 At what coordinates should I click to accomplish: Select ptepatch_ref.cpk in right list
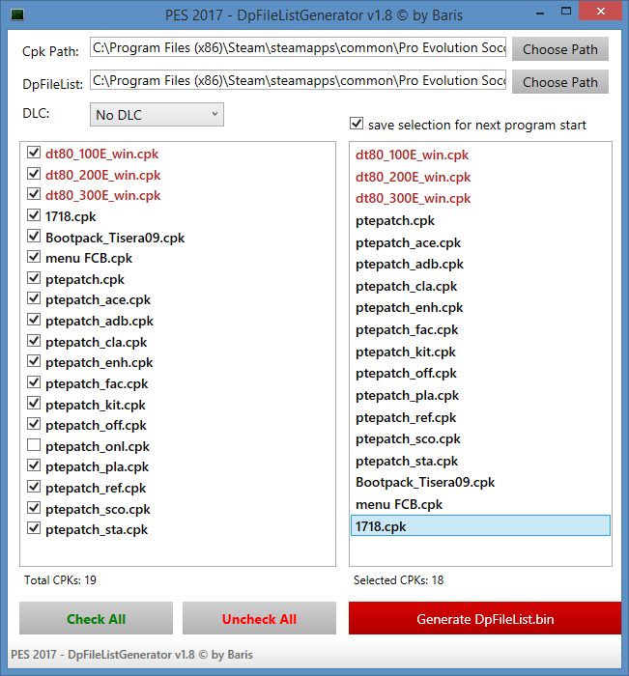click(480, 417)
